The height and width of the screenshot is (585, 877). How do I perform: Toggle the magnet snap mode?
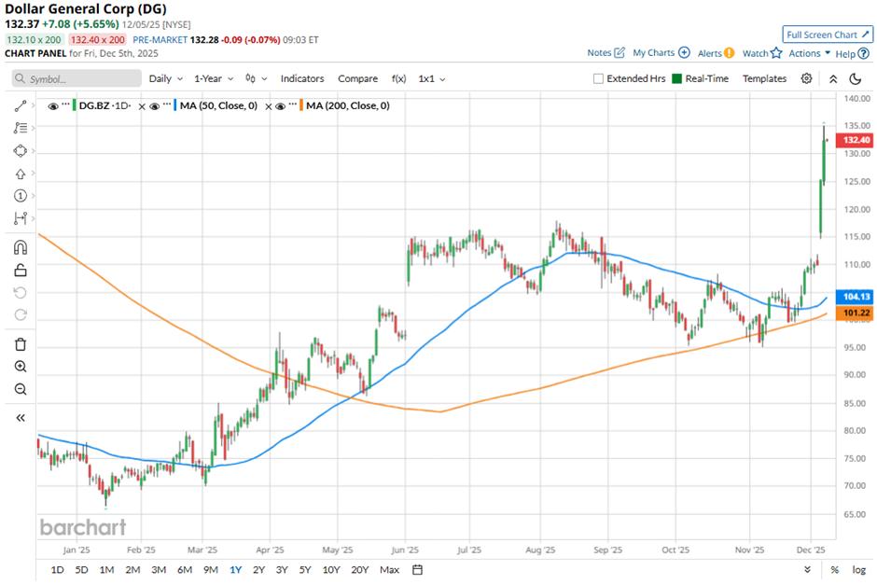point(20,247)
